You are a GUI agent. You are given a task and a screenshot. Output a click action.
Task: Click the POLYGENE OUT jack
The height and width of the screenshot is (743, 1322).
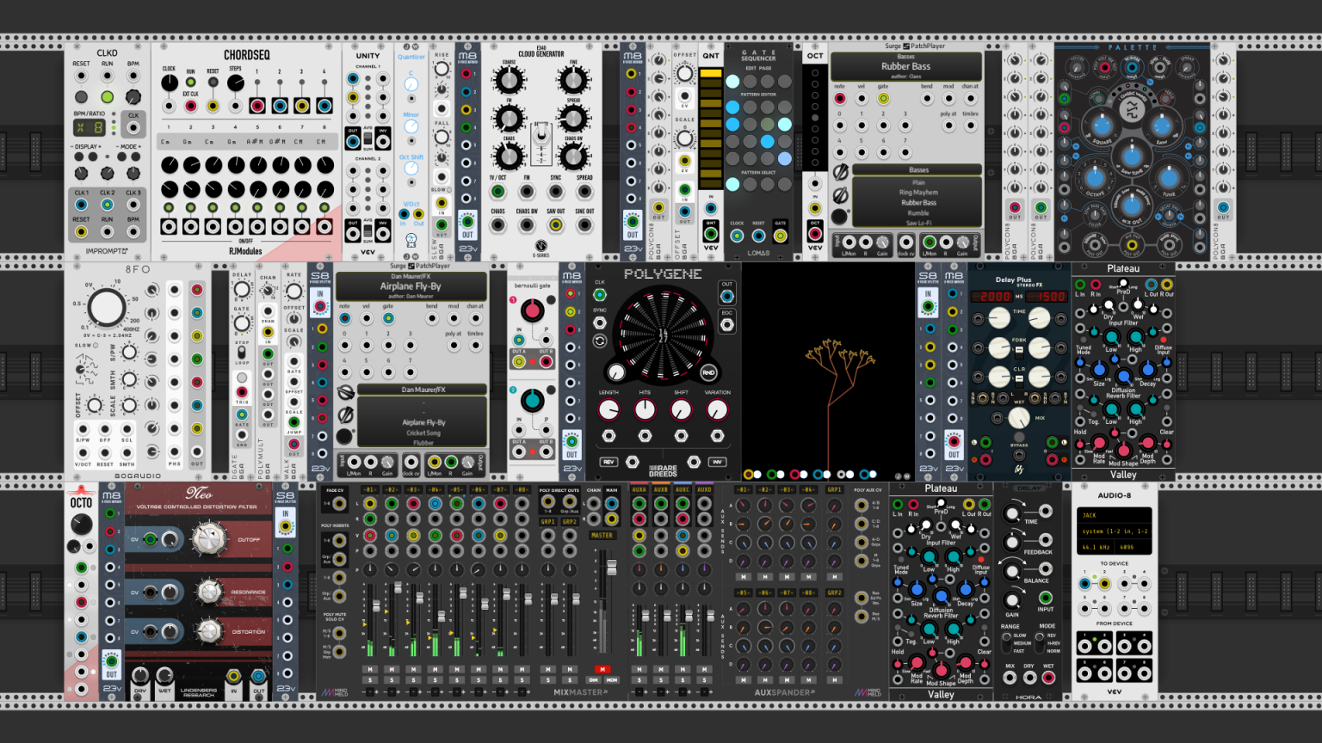click(x=727, y=297)
